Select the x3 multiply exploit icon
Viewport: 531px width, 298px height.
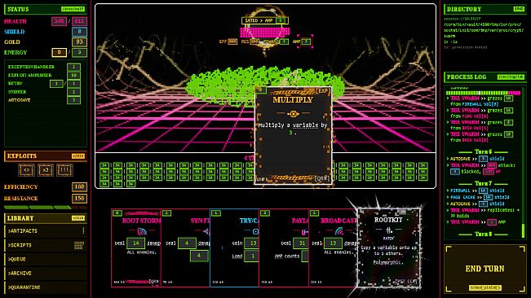point(46,170)
